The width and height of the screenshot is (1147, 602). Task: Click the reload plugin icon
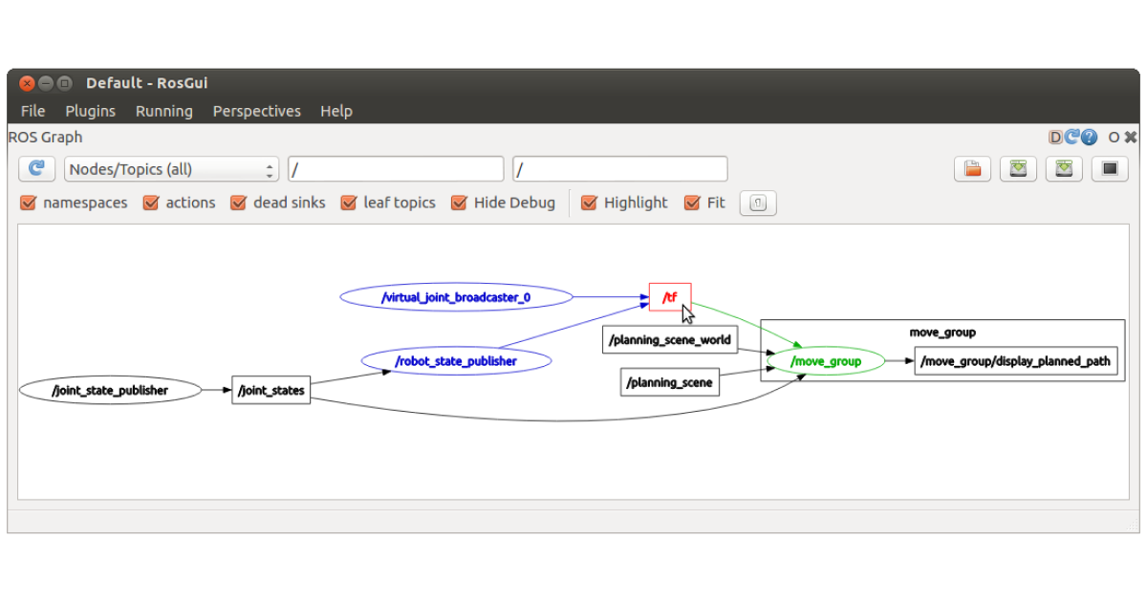[x=1071, y=137]
